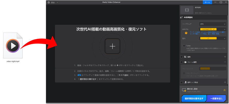The width and height of the screenshot is (229, 104).
Task: Click the video-night.mp4 file name
Action: pos(13,61)
